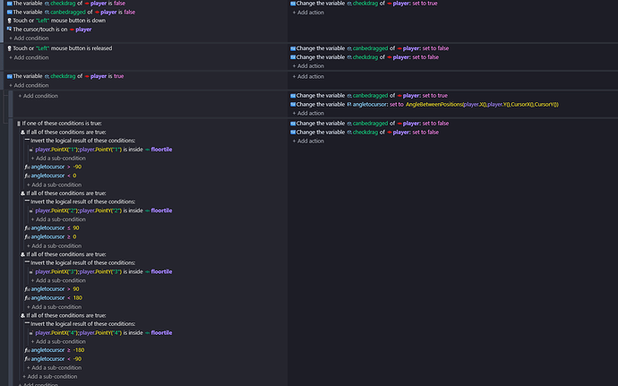Select 'If all of these conditions' above PointX("4")
The width and height of the screenshot is (618, 386).
click(x=63, y=315)
